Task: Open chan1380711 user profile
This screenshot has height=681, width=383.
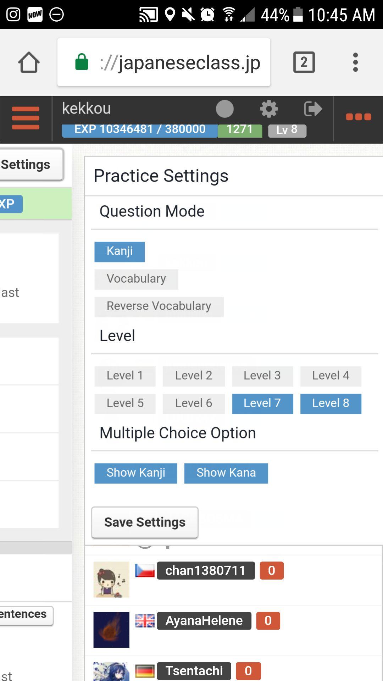Action: point(206,570)
